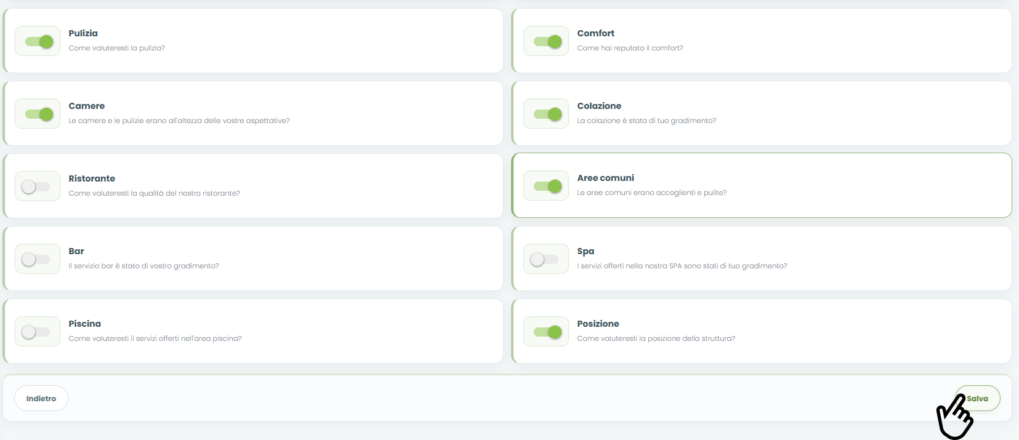Screen dimensions: 1019x440
Task: Go back with Indietro button
Action: (41, 398)
